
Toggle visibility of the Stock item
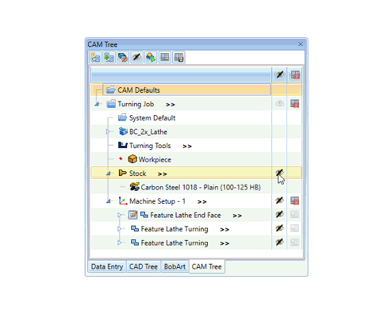point(280,173)
